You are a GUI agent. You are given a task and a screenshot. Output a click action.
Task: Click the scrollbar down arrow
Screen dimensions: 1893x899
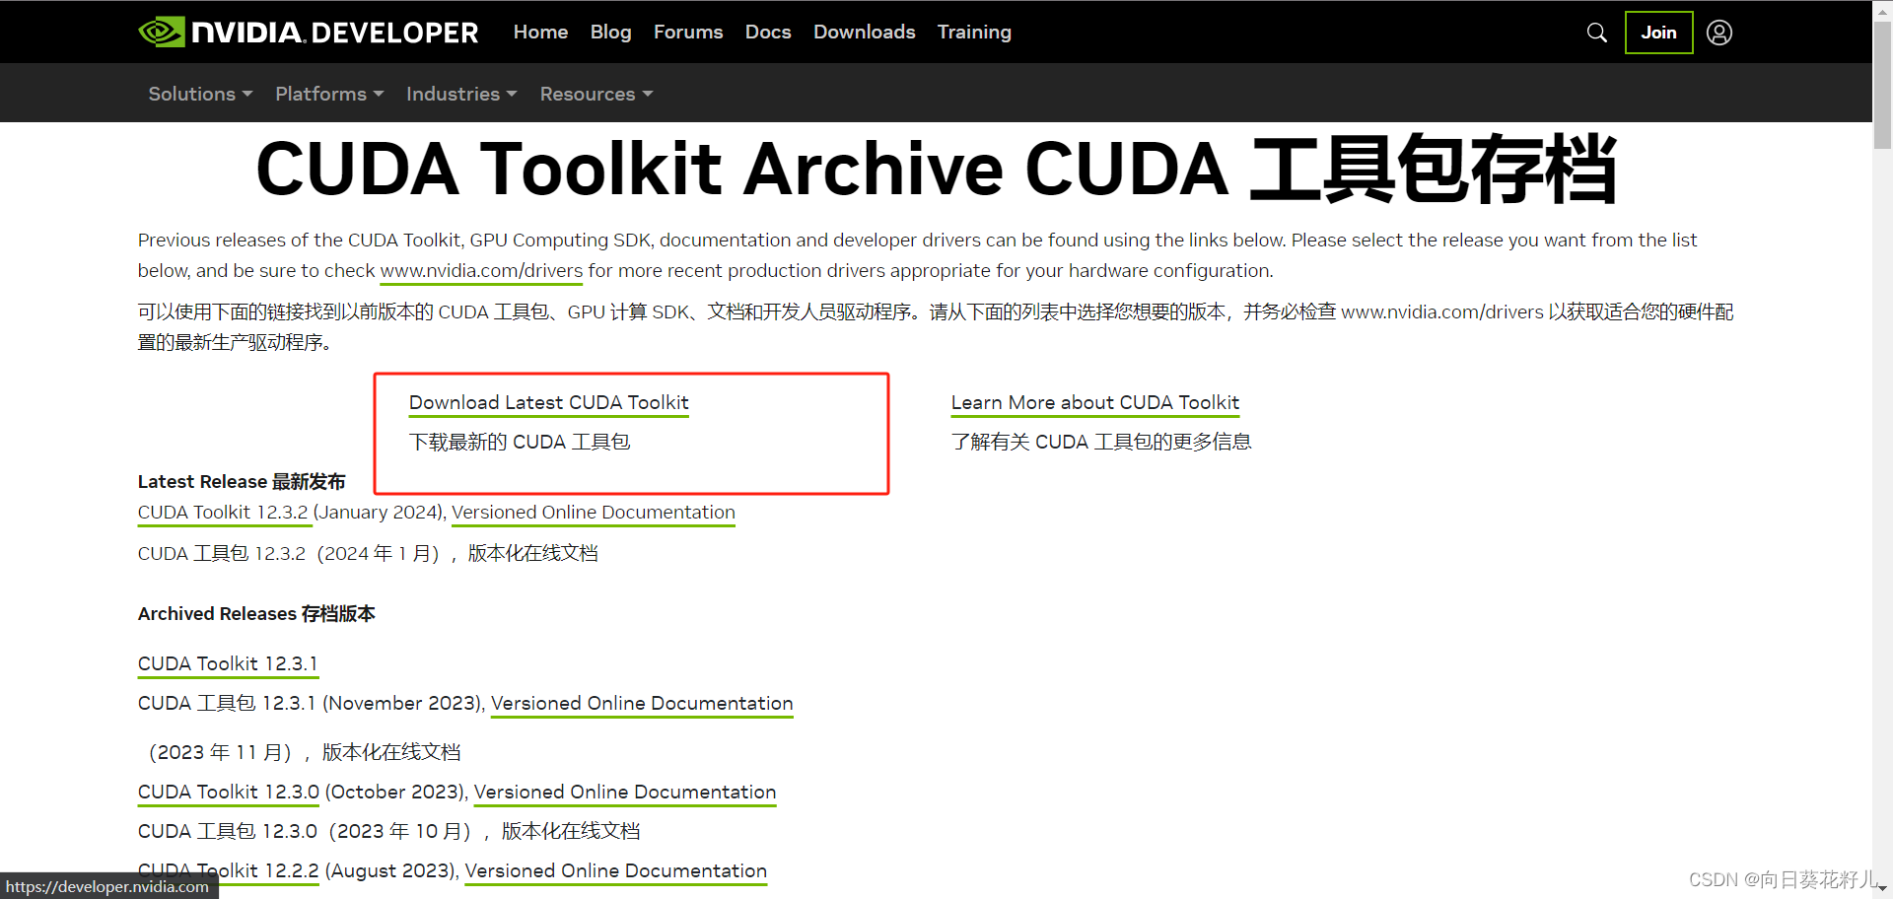click(x=1882, y=889)
